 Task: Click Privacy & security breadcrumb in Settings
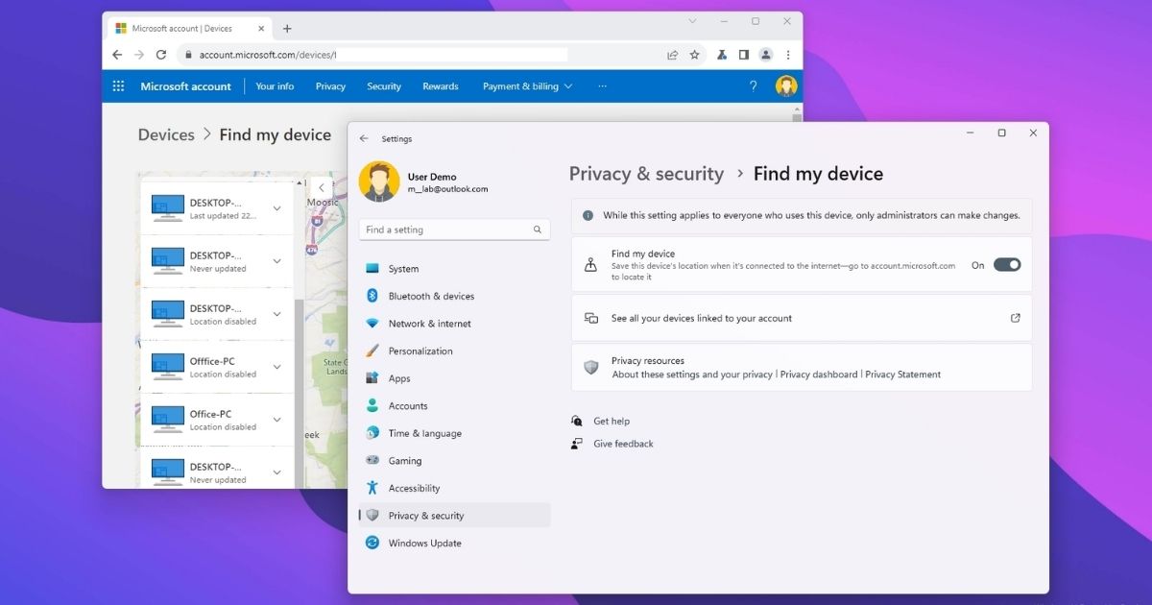pyautogui.click(x=646, y=174)
